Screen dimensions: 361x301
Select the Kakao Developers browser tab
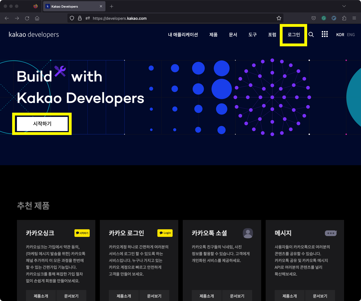click(74, 6)
